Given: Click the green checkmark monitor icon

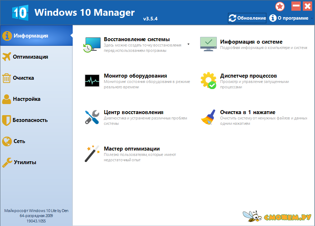Looking at the screenshot, I should [208, 44].
